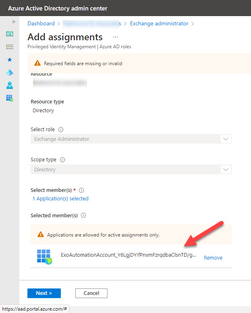Click the Next button
Image resolution: width=251 pixels, height=313 pixels.
(x=44, y=293)
